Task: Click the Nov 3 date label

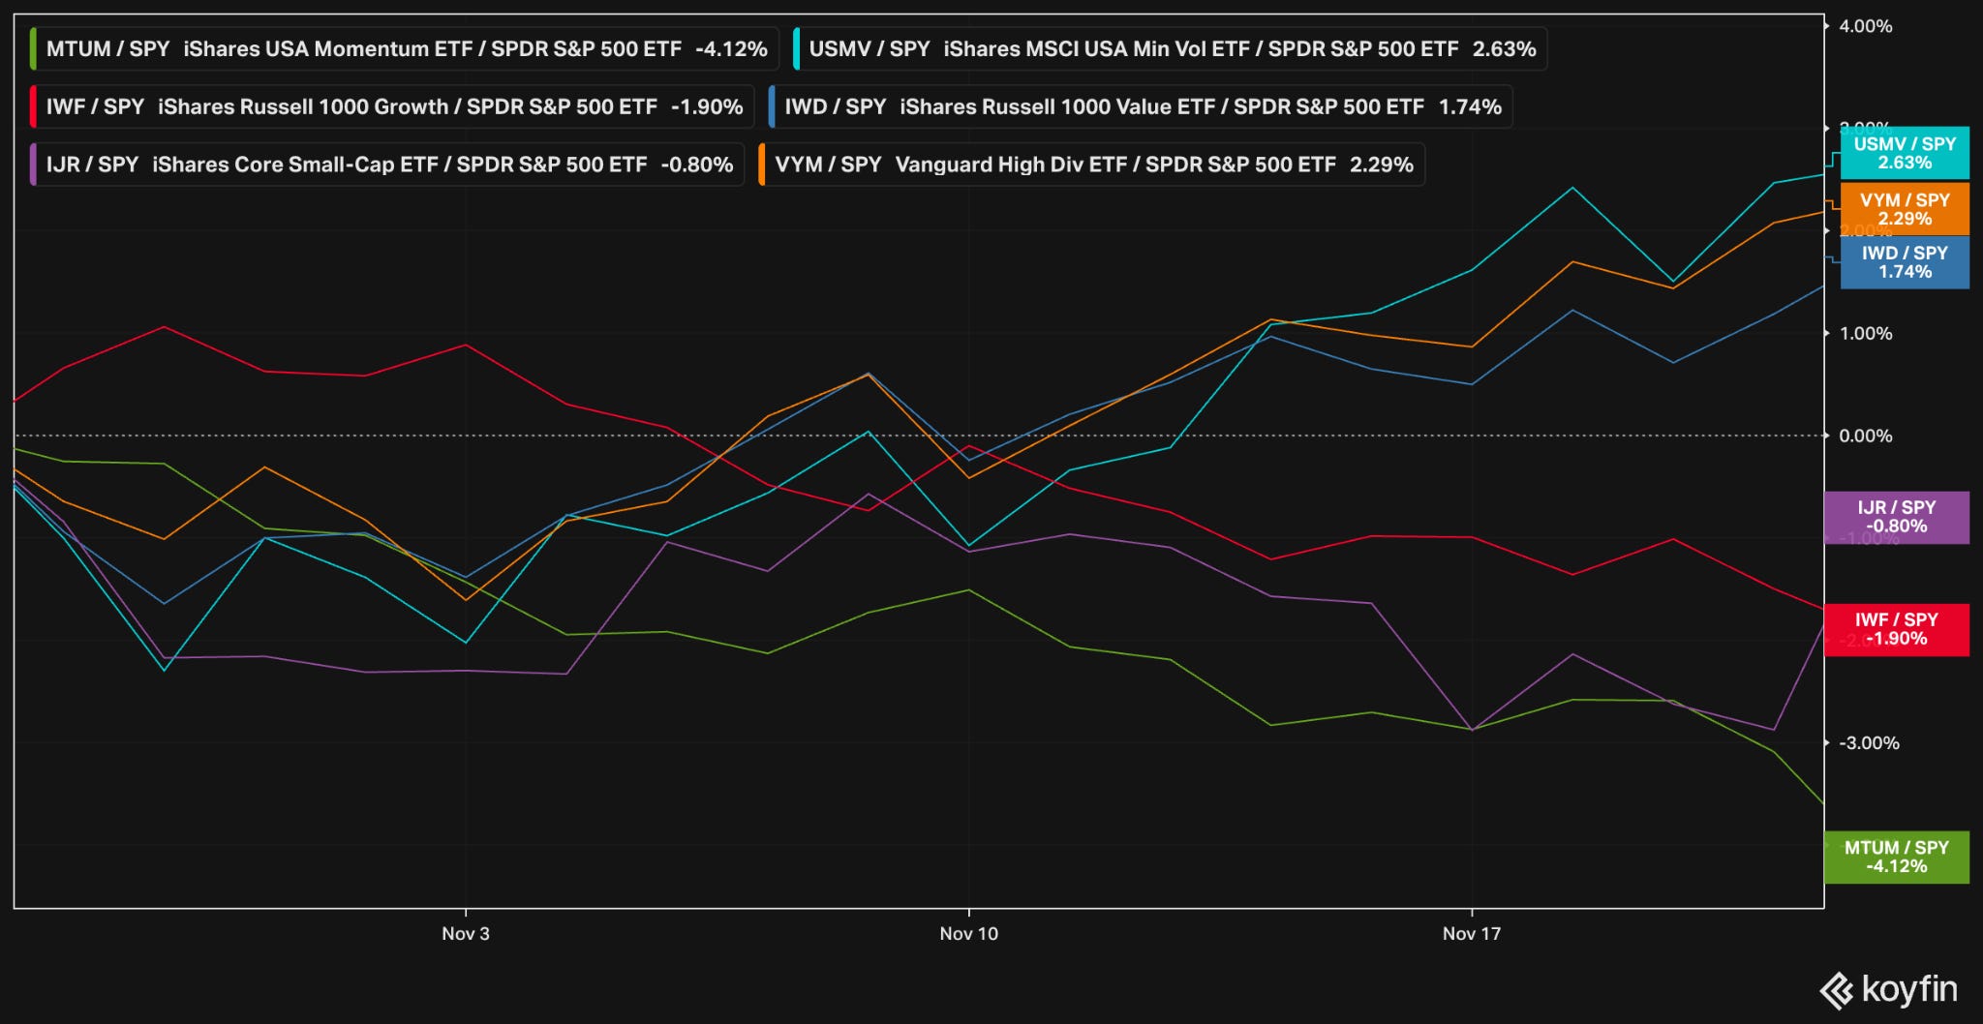Action: (x=466, y=934)
